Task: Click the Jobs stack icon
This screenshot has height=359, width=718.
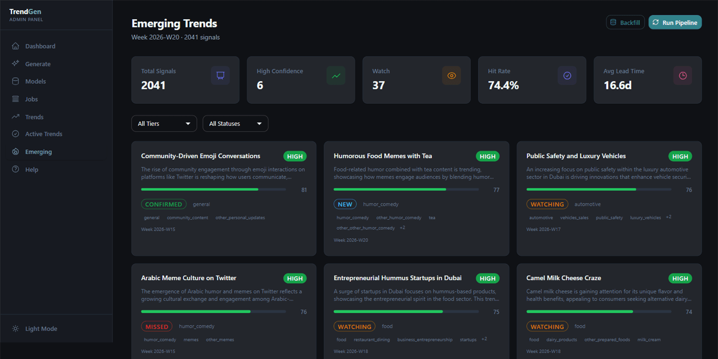Action: pyautogui.click(x=16, y=99)
